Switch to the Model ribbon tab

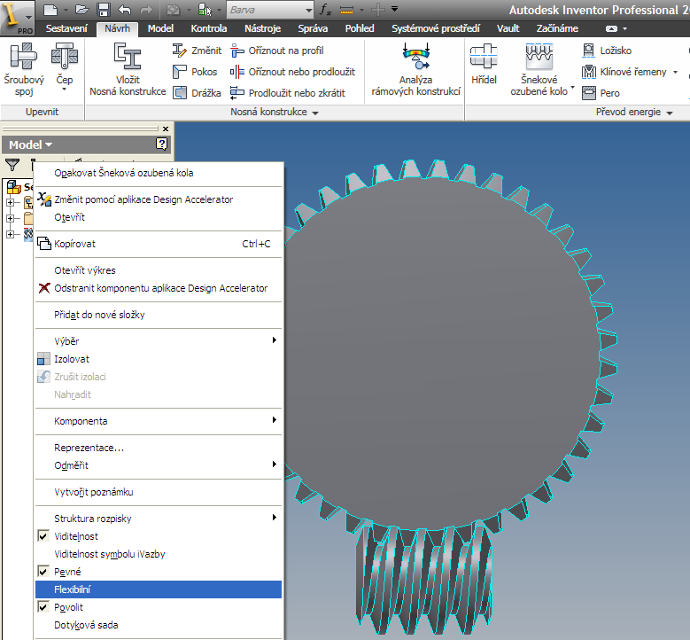pos(160,28)
